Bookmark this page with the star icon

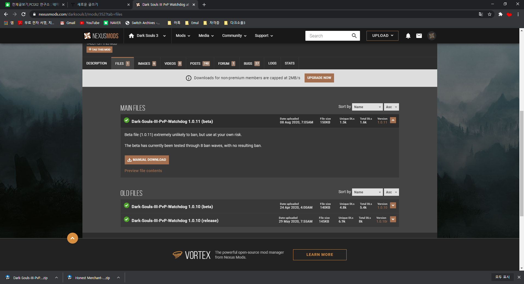point(490,14)
